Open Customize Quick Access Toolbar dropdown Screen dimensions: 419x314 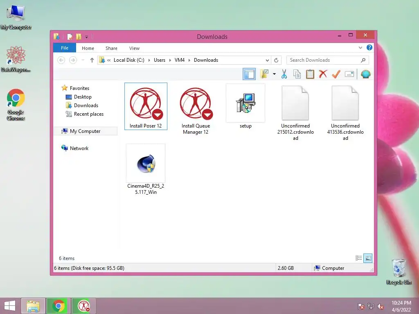87,37
